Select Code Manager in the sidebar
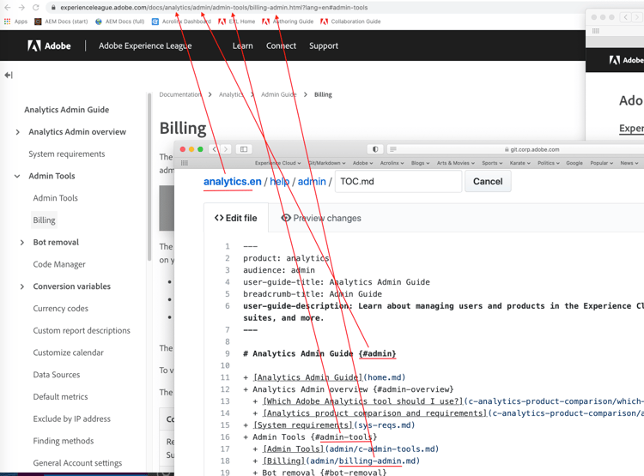Screen dimensions: 644x476 (x=59, y=264)
